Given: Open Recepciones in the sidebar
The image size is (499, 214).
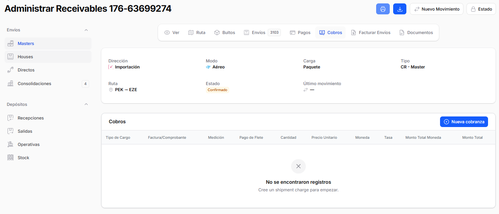Looking at the screenshot, I should click(x=48, y=118).
